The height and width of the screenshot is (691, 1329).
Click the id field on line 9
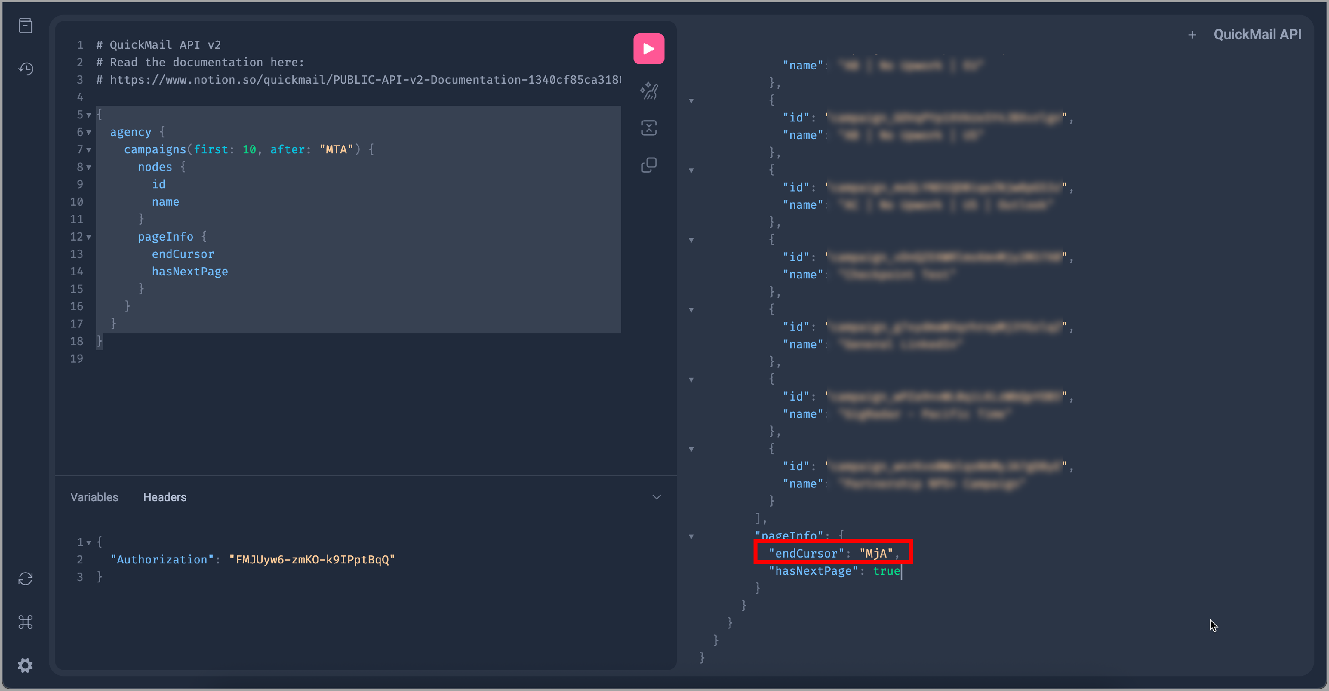tap(159, 184)
